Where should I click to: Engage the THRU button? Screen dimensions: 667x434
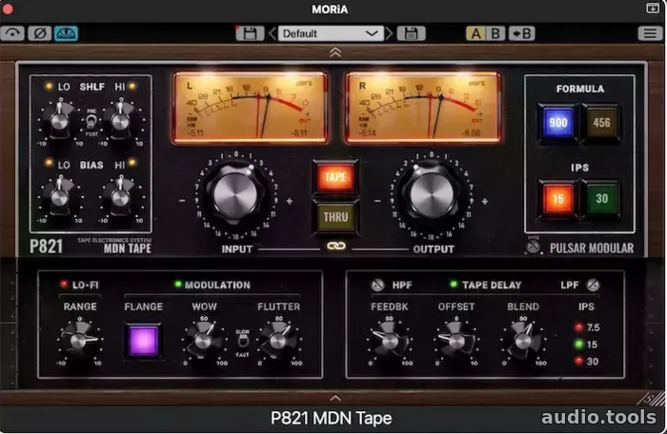coord(335,217)
